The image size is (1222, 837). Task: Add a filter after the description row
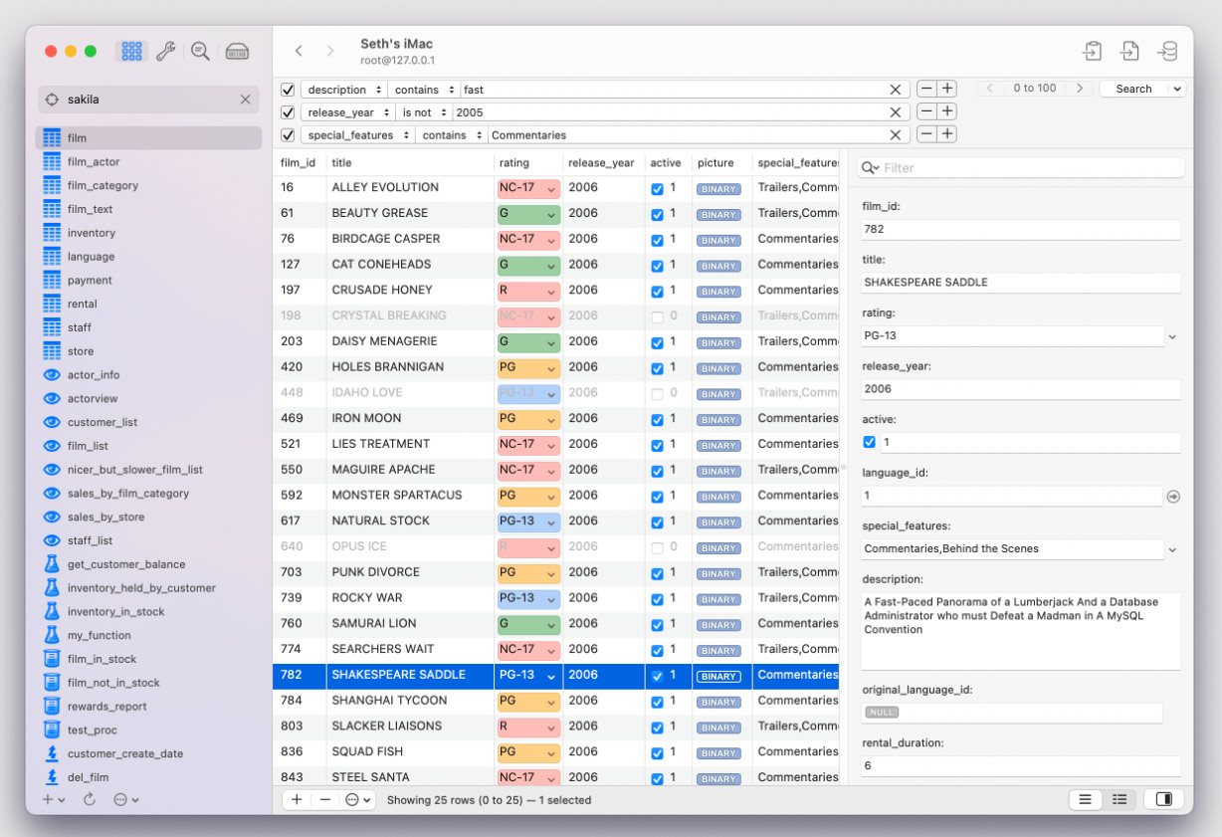point(947,89)
